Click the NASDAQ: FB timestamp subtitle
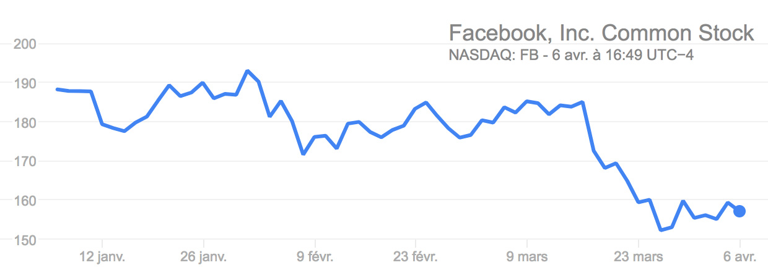Viewport: 768px width, 273px height. tap(570, 55)
